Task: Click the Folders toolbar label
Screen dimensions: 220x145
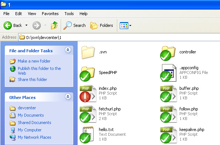Action: [x=106, y=25]
